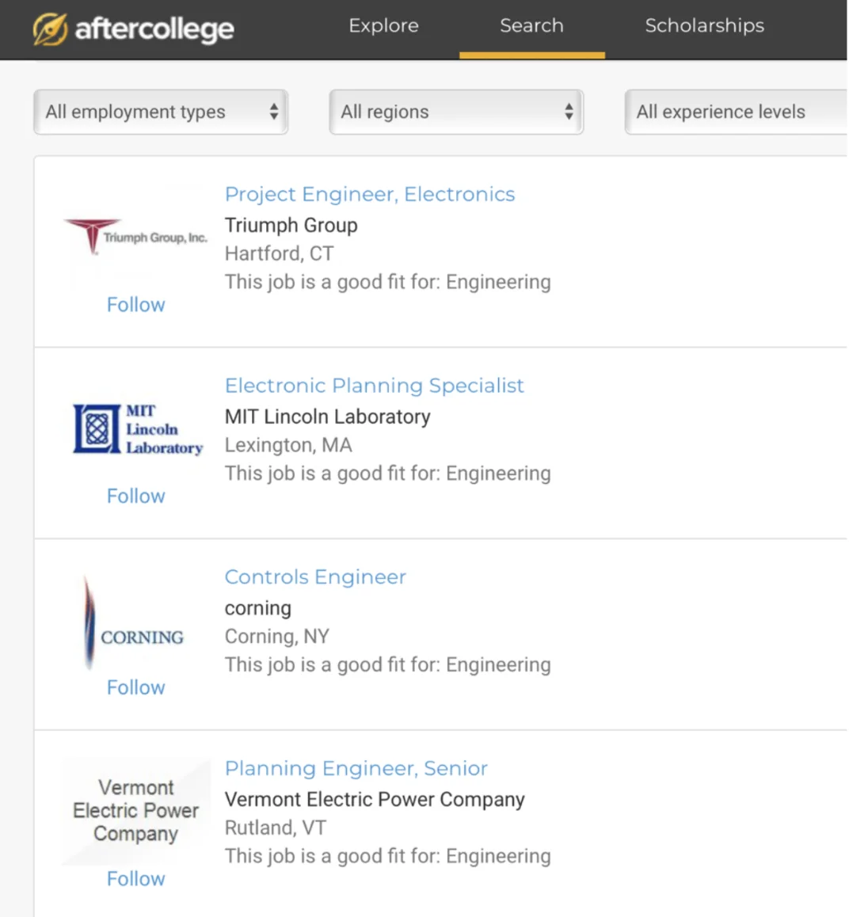
Task: Open Planning Engineer, Senior job listing
Action: (356, 768)
